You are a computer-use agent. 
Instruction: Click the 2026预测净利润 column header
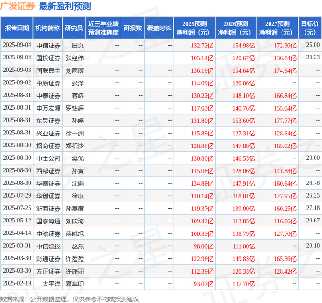236,28
